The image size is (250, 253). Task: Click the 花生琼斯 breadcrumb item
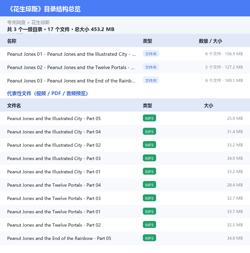[41, 23]
